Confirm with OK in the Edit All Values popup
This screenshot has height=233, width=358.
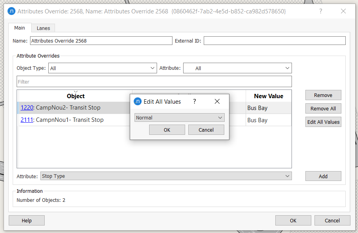(167, 130)
